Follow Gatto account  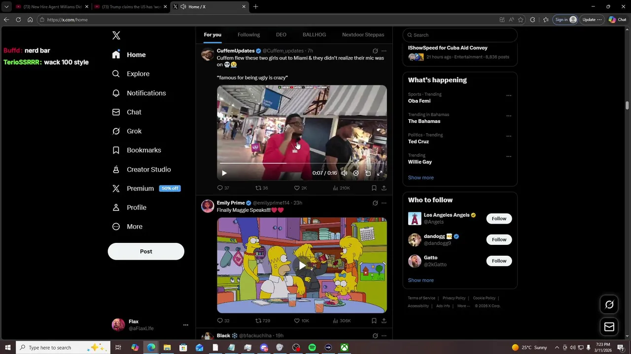[x=499, y=261]
